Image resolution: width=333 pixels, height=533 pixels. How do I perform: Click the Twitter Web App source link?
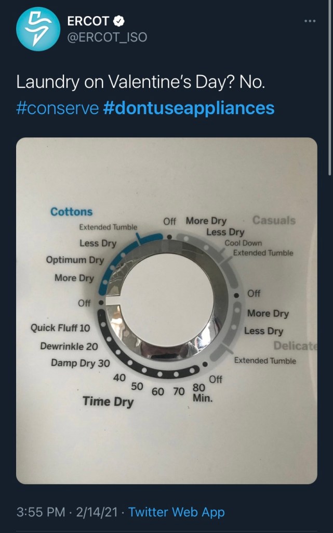(177, 512)
